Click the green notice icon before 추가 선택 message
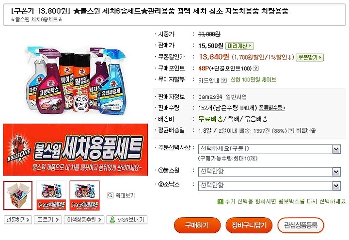The width and height of the screenshot is (349, 240). (x=220, y=202)
